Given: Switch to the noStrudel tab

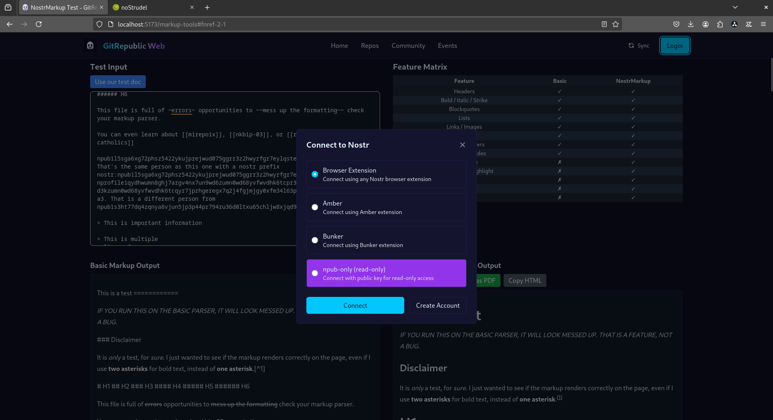Looking at the screenshot, I should [153, 7].
